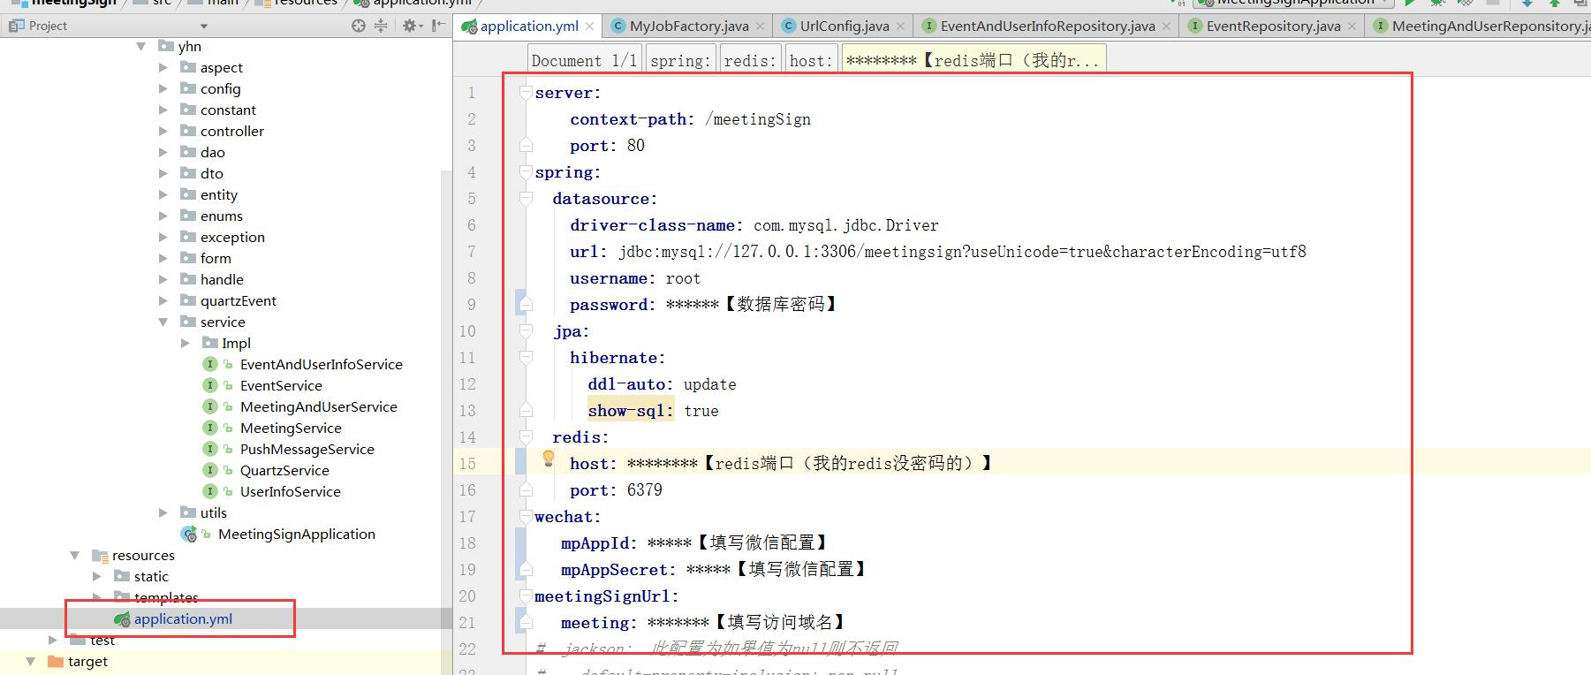Expand the templates folder
This screenshot has width=1591, height=675.
[97, 597]
